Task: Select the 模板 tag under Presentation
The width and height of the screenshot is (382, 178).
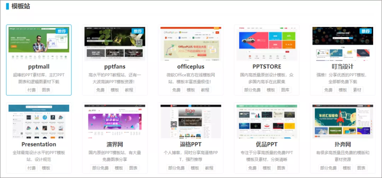Action: point(46,168)
